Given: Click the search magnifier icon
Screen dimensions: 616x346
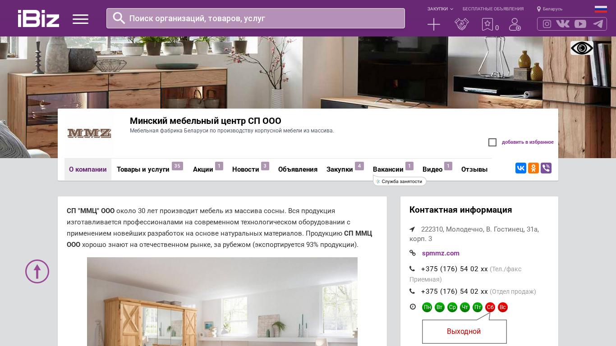Looking at the screenshot, I should click(119, 18).
